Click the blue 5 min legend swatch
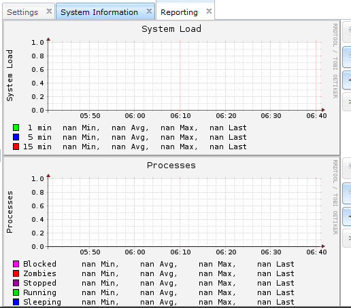 pyautogui.click(x=16, y=137)
